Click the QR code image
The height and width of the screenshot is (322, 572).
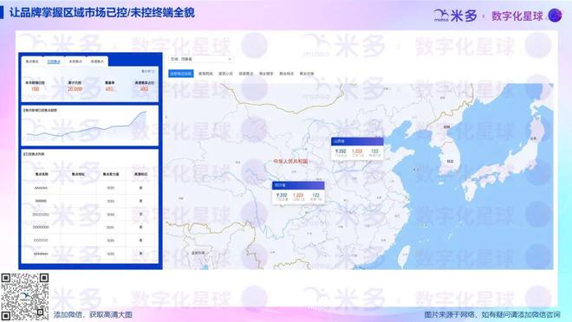pyautogui.click(x=24, y=297)
